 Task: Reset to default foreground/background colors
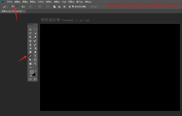[30, 76]
